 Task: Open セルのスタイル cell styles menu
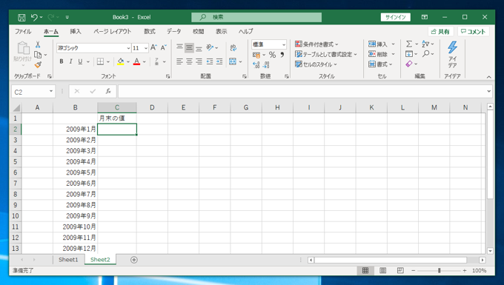[316, 64]
